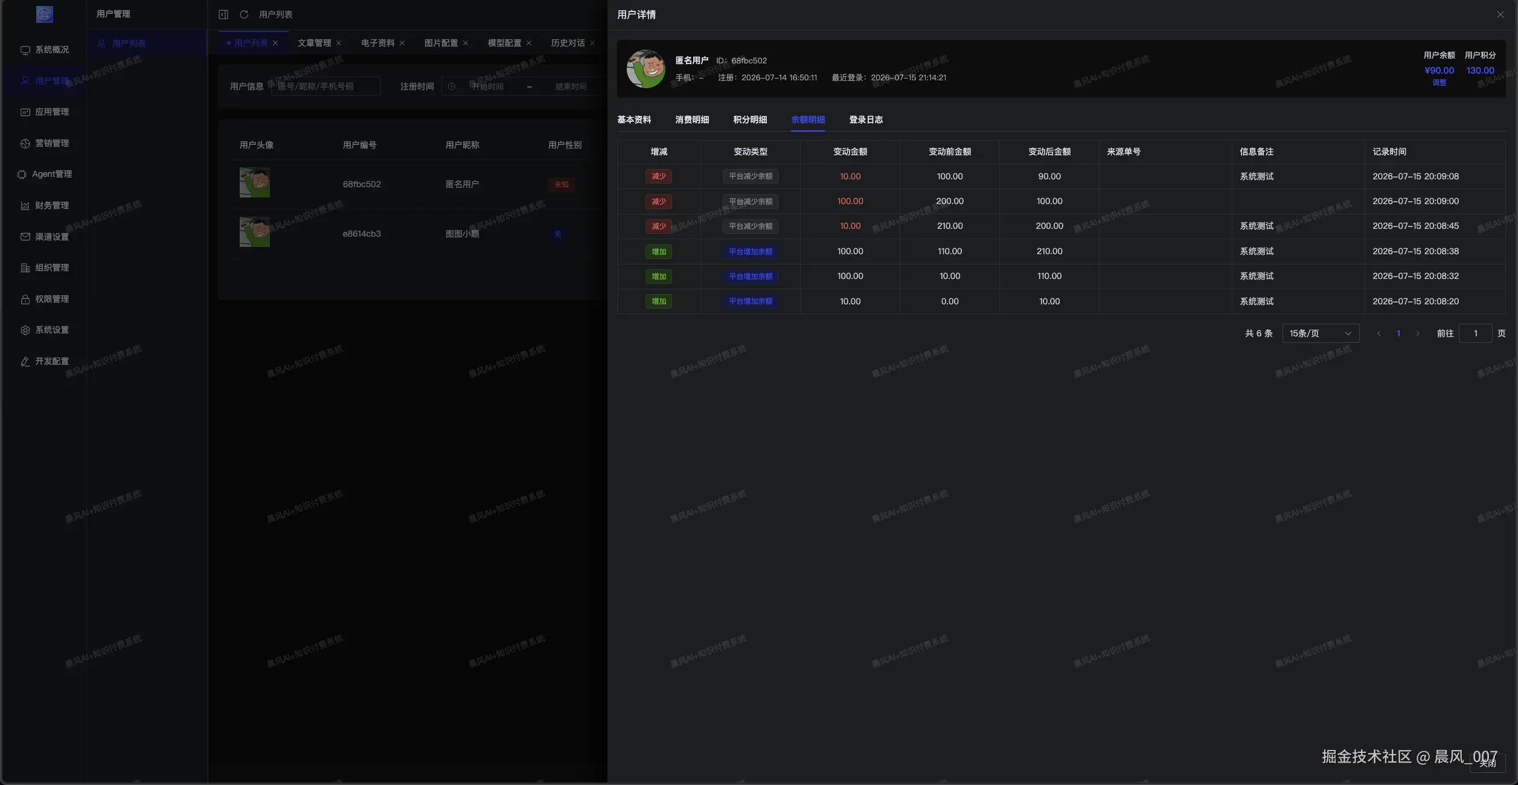Screen dimensions: 1518x785
Task: Click the 结束时间 date input
Action: pyautogui.click(x=571, y=87)
